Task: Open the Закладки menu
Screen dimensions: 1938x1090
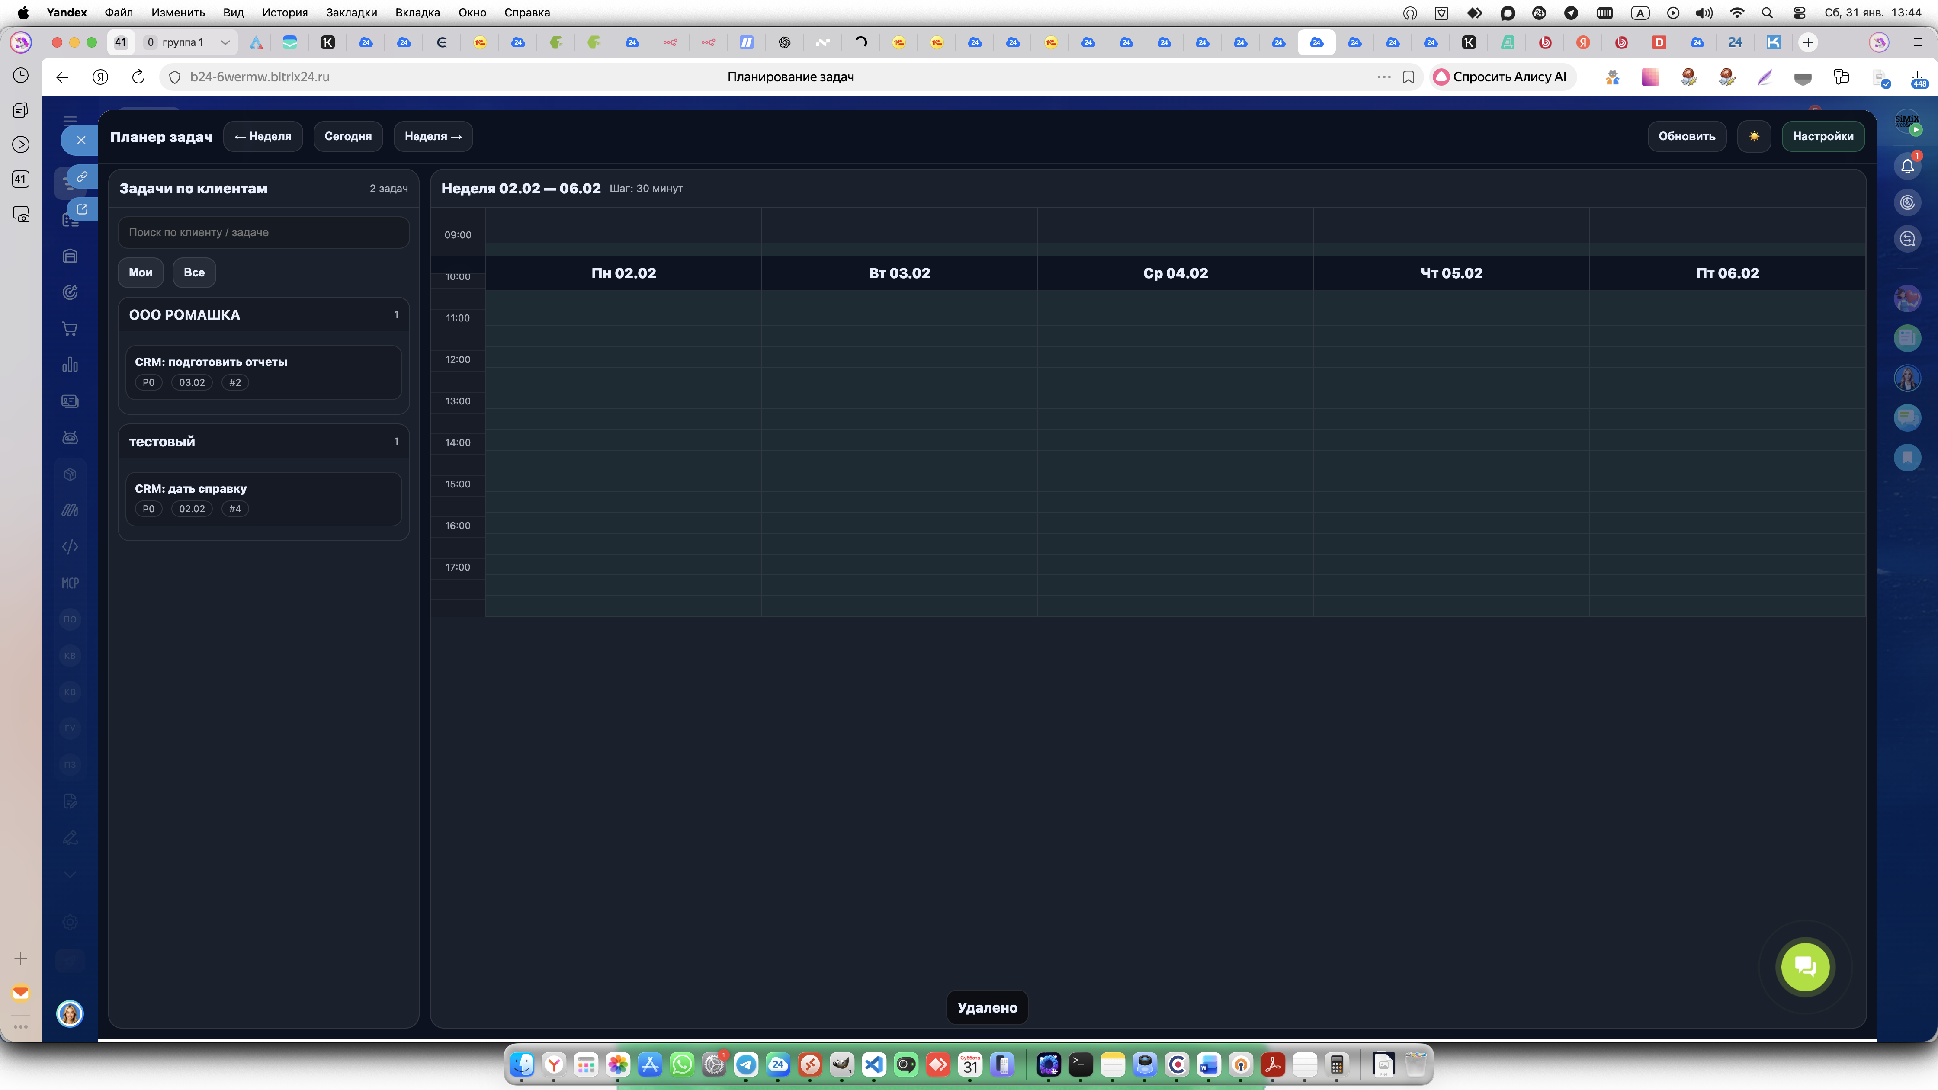Action: [351, 12]
